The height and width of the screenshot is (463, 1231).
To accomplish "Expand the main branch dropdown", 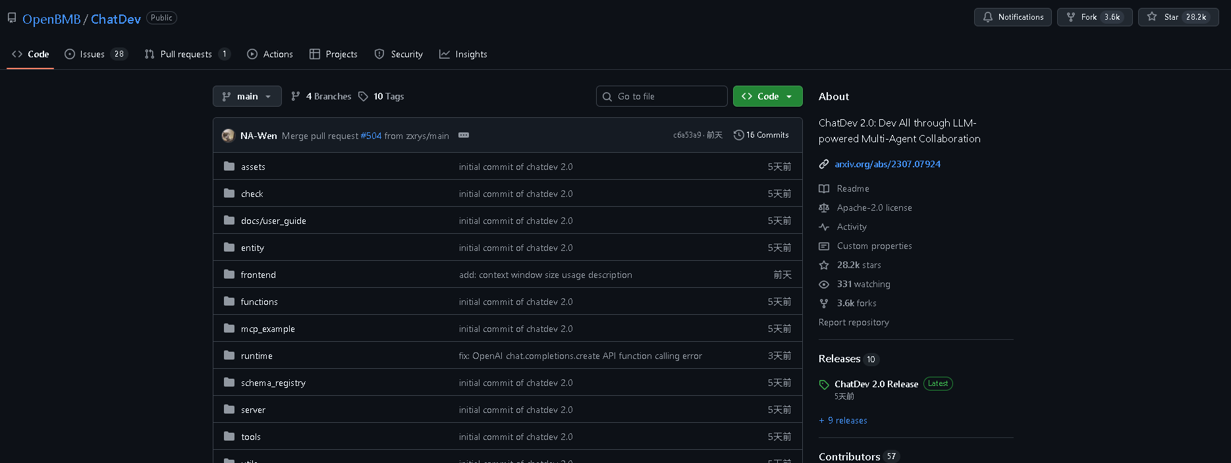I will [x=247, y=96].
